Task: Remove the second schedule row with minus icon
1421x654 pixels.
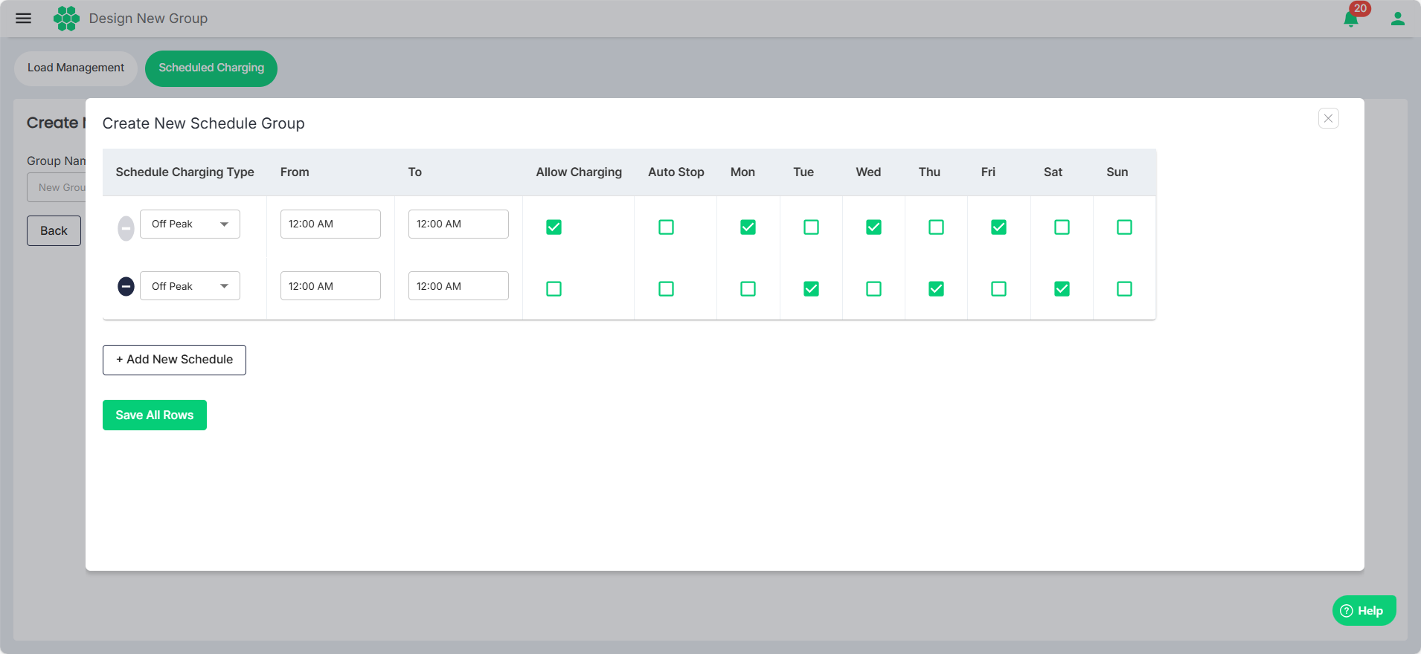Action: pos(126,286)
